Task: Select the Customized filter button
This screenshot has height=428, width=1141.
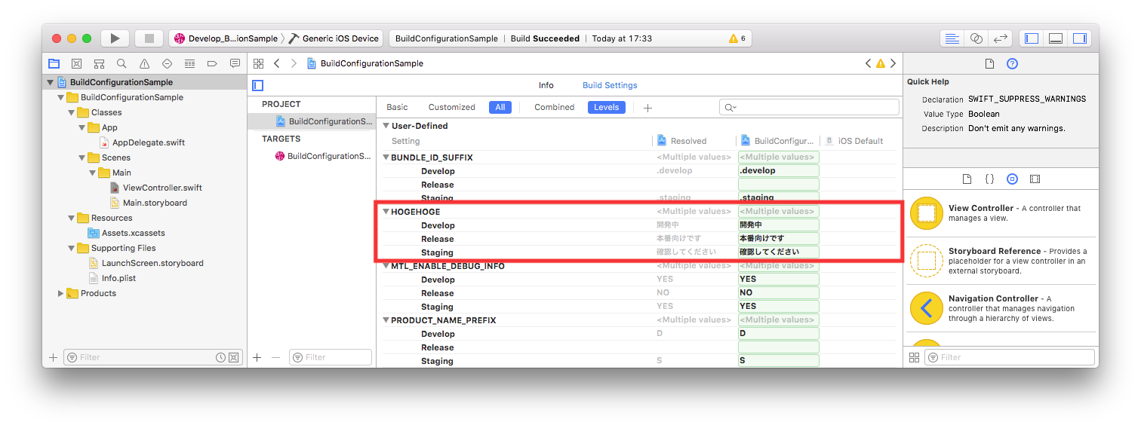Action: 451,107
